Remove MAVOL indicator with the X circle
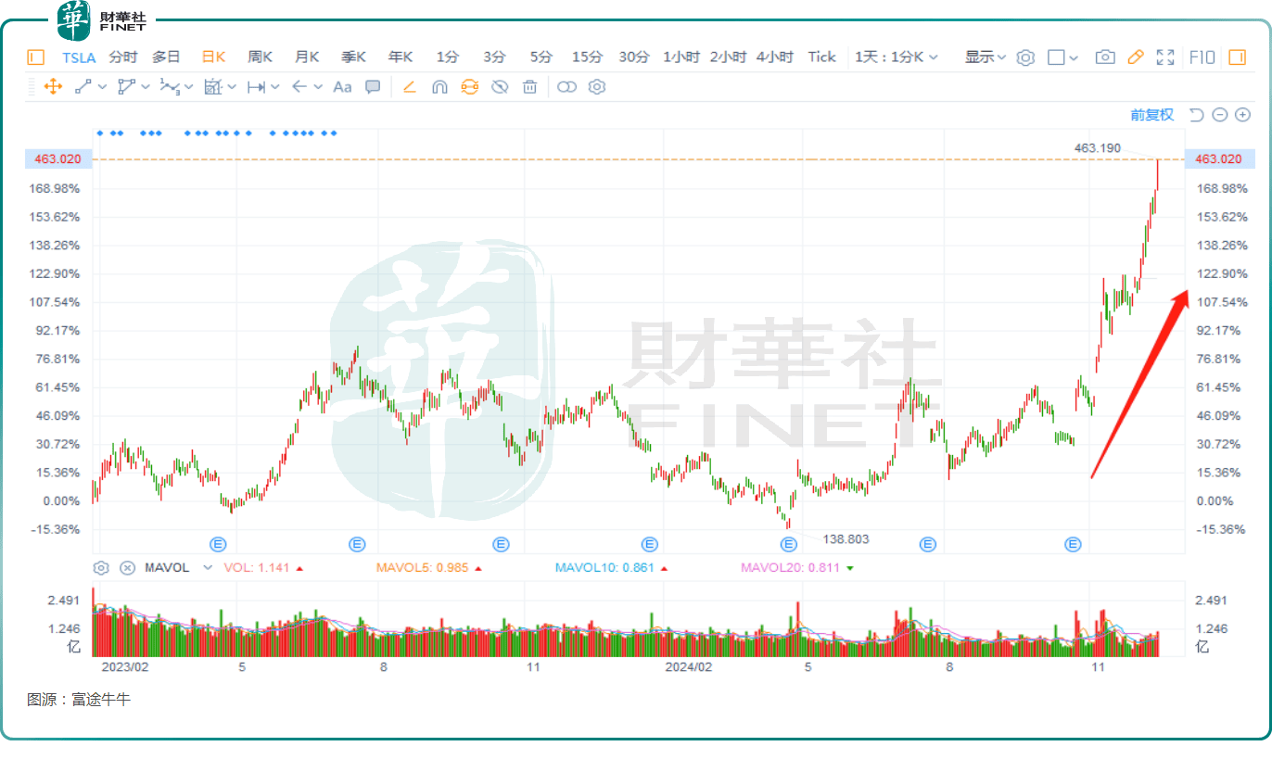This screenshot has height=759, width=1272. pyautogui.click(x=128, y=568)
